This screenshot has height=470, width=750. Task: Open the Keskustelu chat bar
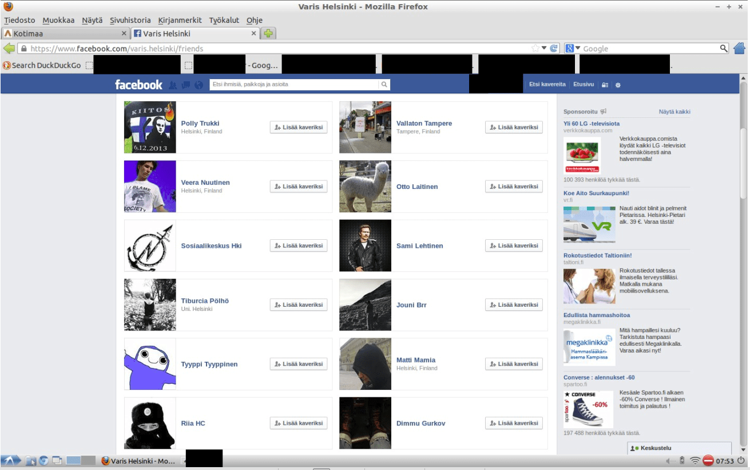(x=679, y=448)
